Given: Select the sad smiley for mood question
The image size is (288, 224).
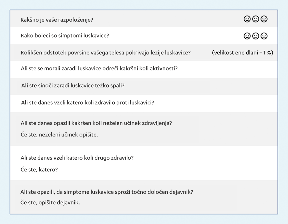Looking at the screenshot, I should pyautogui.click(x=264, y=19).
